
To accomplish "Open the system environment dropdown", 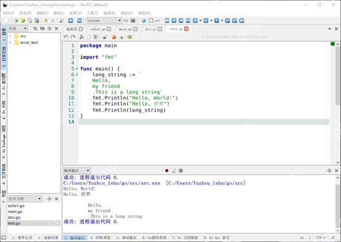I will 105,21.
